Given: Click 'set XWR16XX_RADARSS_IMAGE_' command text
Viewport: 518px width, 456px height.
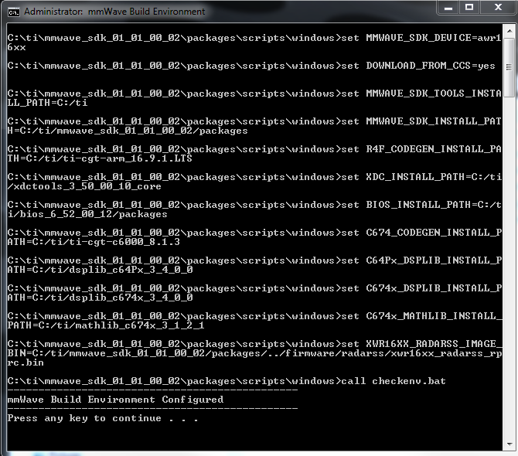Looking at the screenshot, I should (421, 344).
